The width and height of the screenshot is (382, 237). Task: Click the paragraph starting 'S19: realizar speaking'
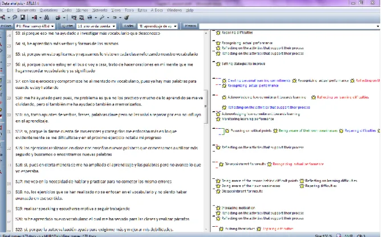point(72,209)
